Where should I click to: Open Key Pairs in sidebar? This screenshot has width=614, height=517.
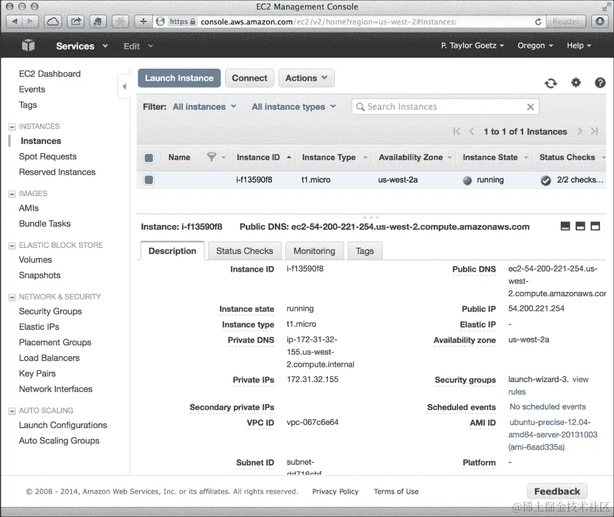37,373
